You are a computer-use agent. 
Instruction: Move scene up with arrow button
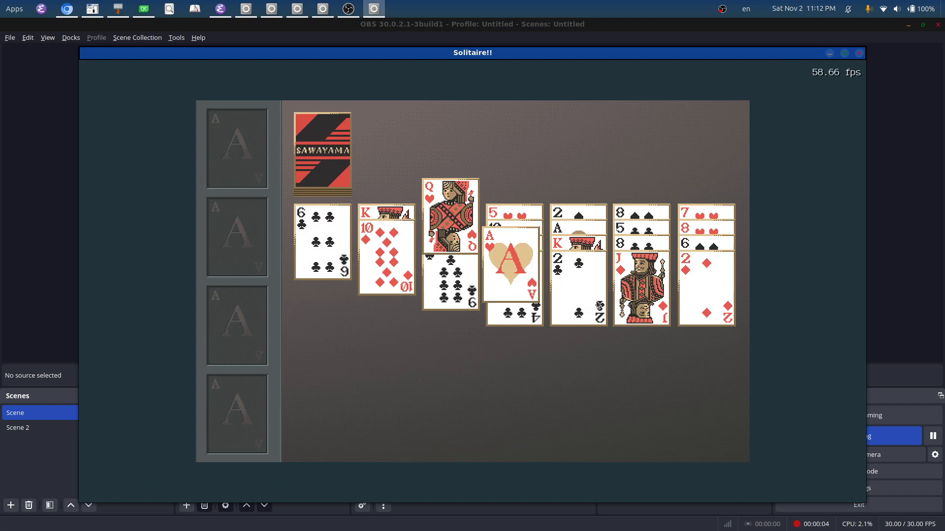(x=71, y=505)
